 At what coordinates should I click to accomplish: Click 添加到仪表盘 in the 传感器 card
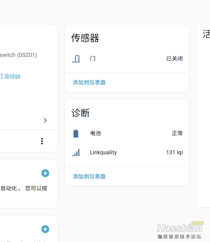tap(89, 83)
